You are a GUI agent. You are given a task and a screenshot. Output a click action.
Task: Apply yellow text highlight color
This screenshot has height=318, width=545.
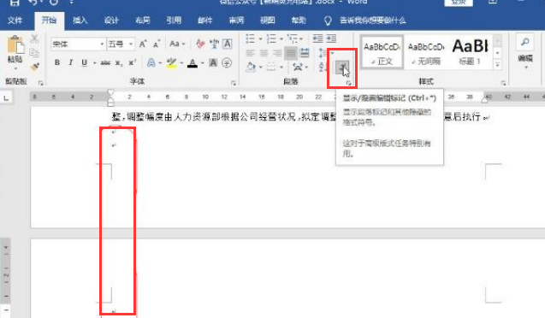point(171,63)
